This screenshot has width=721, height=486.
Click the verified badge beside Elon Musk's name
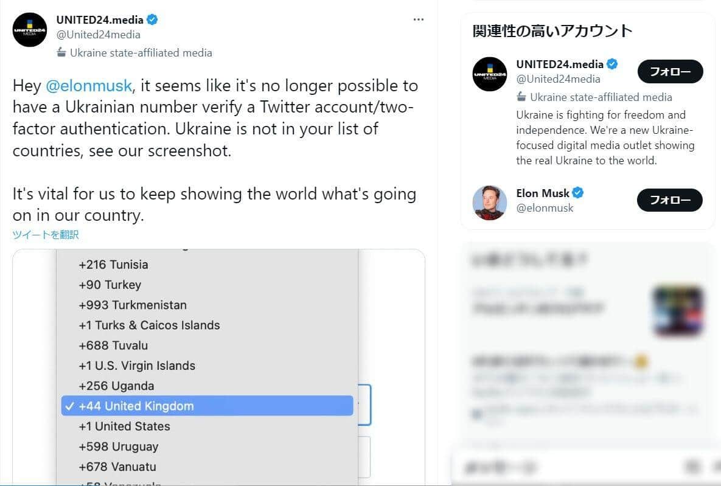pos(577,192)
